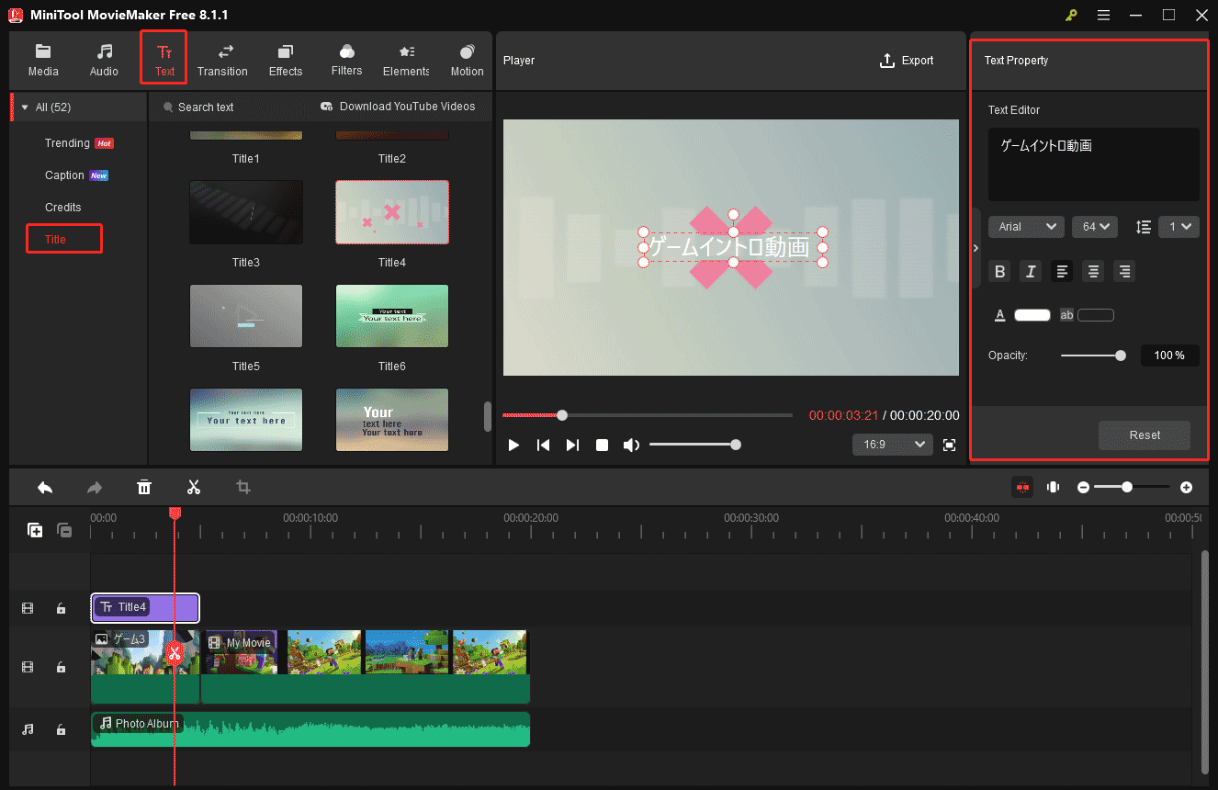The width and height of the screenshot is (1218, 790).
Task: Align text to the right
Action: click(x=1123, y=271)
